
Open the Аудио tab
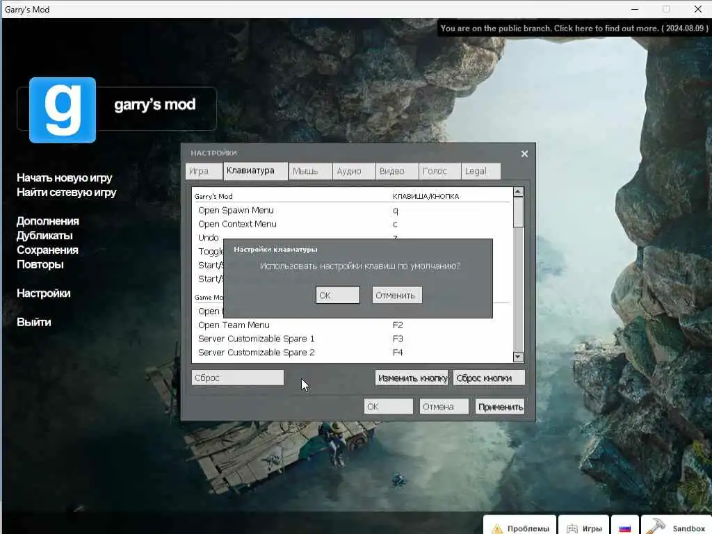tap(354, 171)
